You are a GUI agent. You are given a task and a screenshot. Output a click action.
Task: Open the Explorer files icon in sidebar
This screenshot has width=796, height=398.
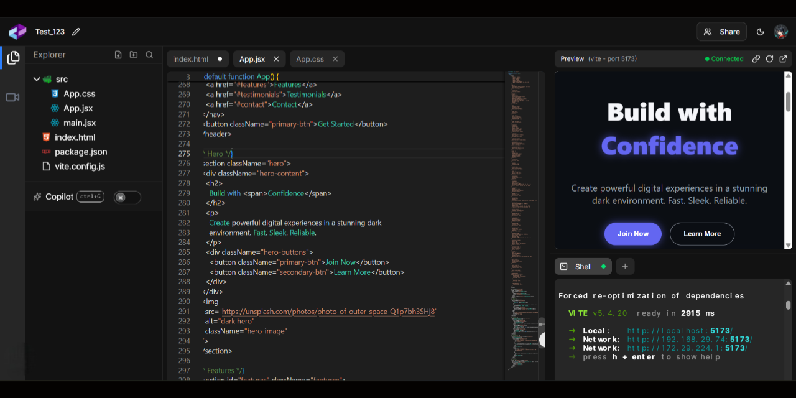pyautogui.click(x=13, y=58)
